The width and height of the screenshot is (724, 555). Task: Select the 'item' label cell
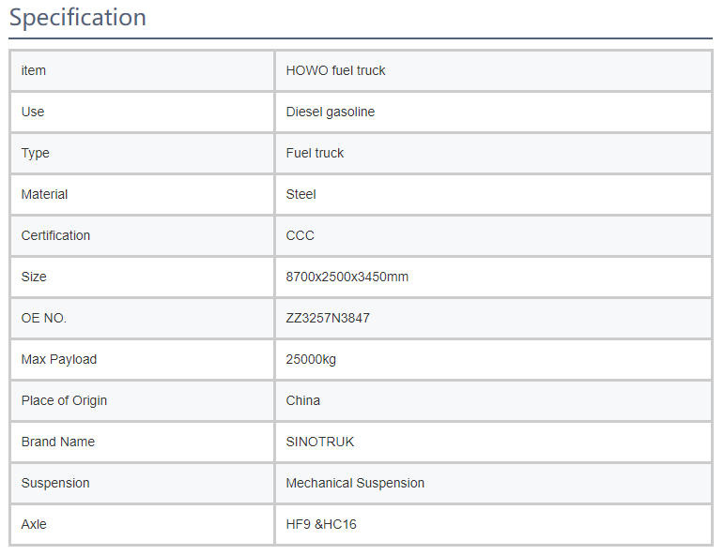(x=34, y=70)
